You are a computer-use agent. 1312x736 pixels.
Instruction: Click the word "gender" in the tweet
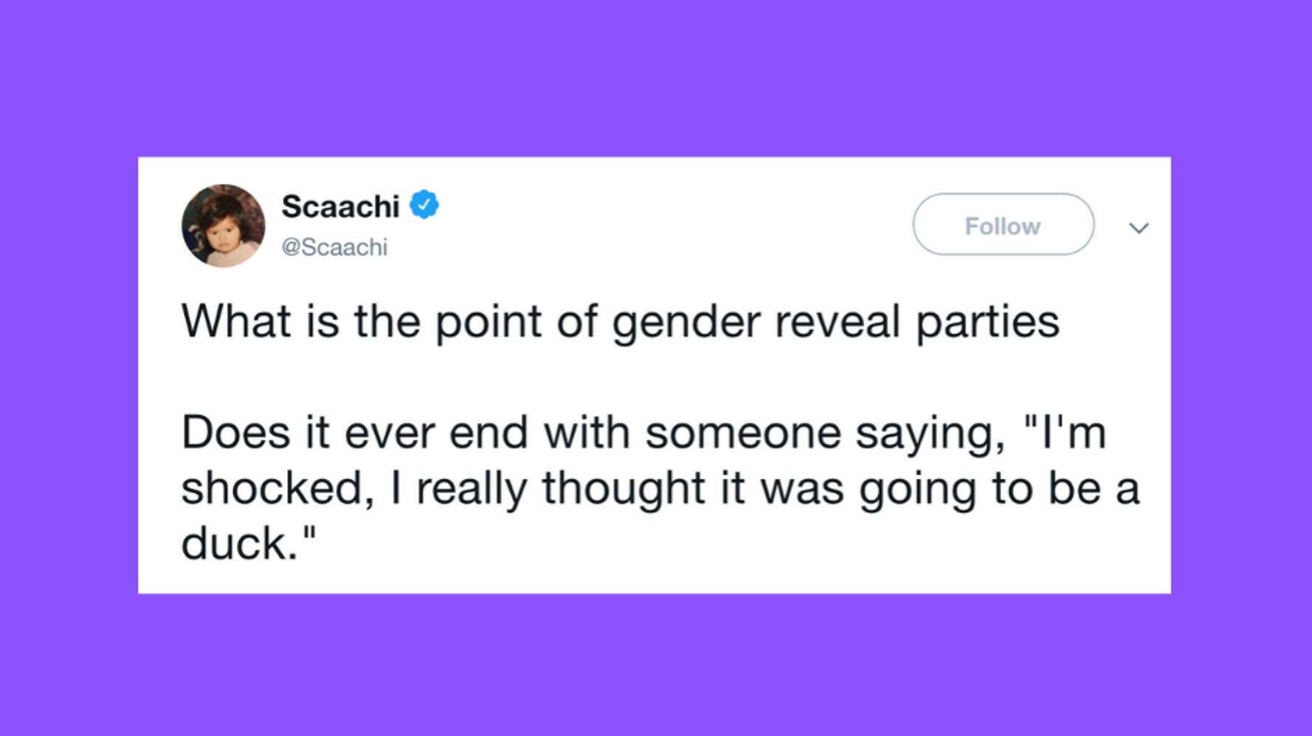point(686,323)
